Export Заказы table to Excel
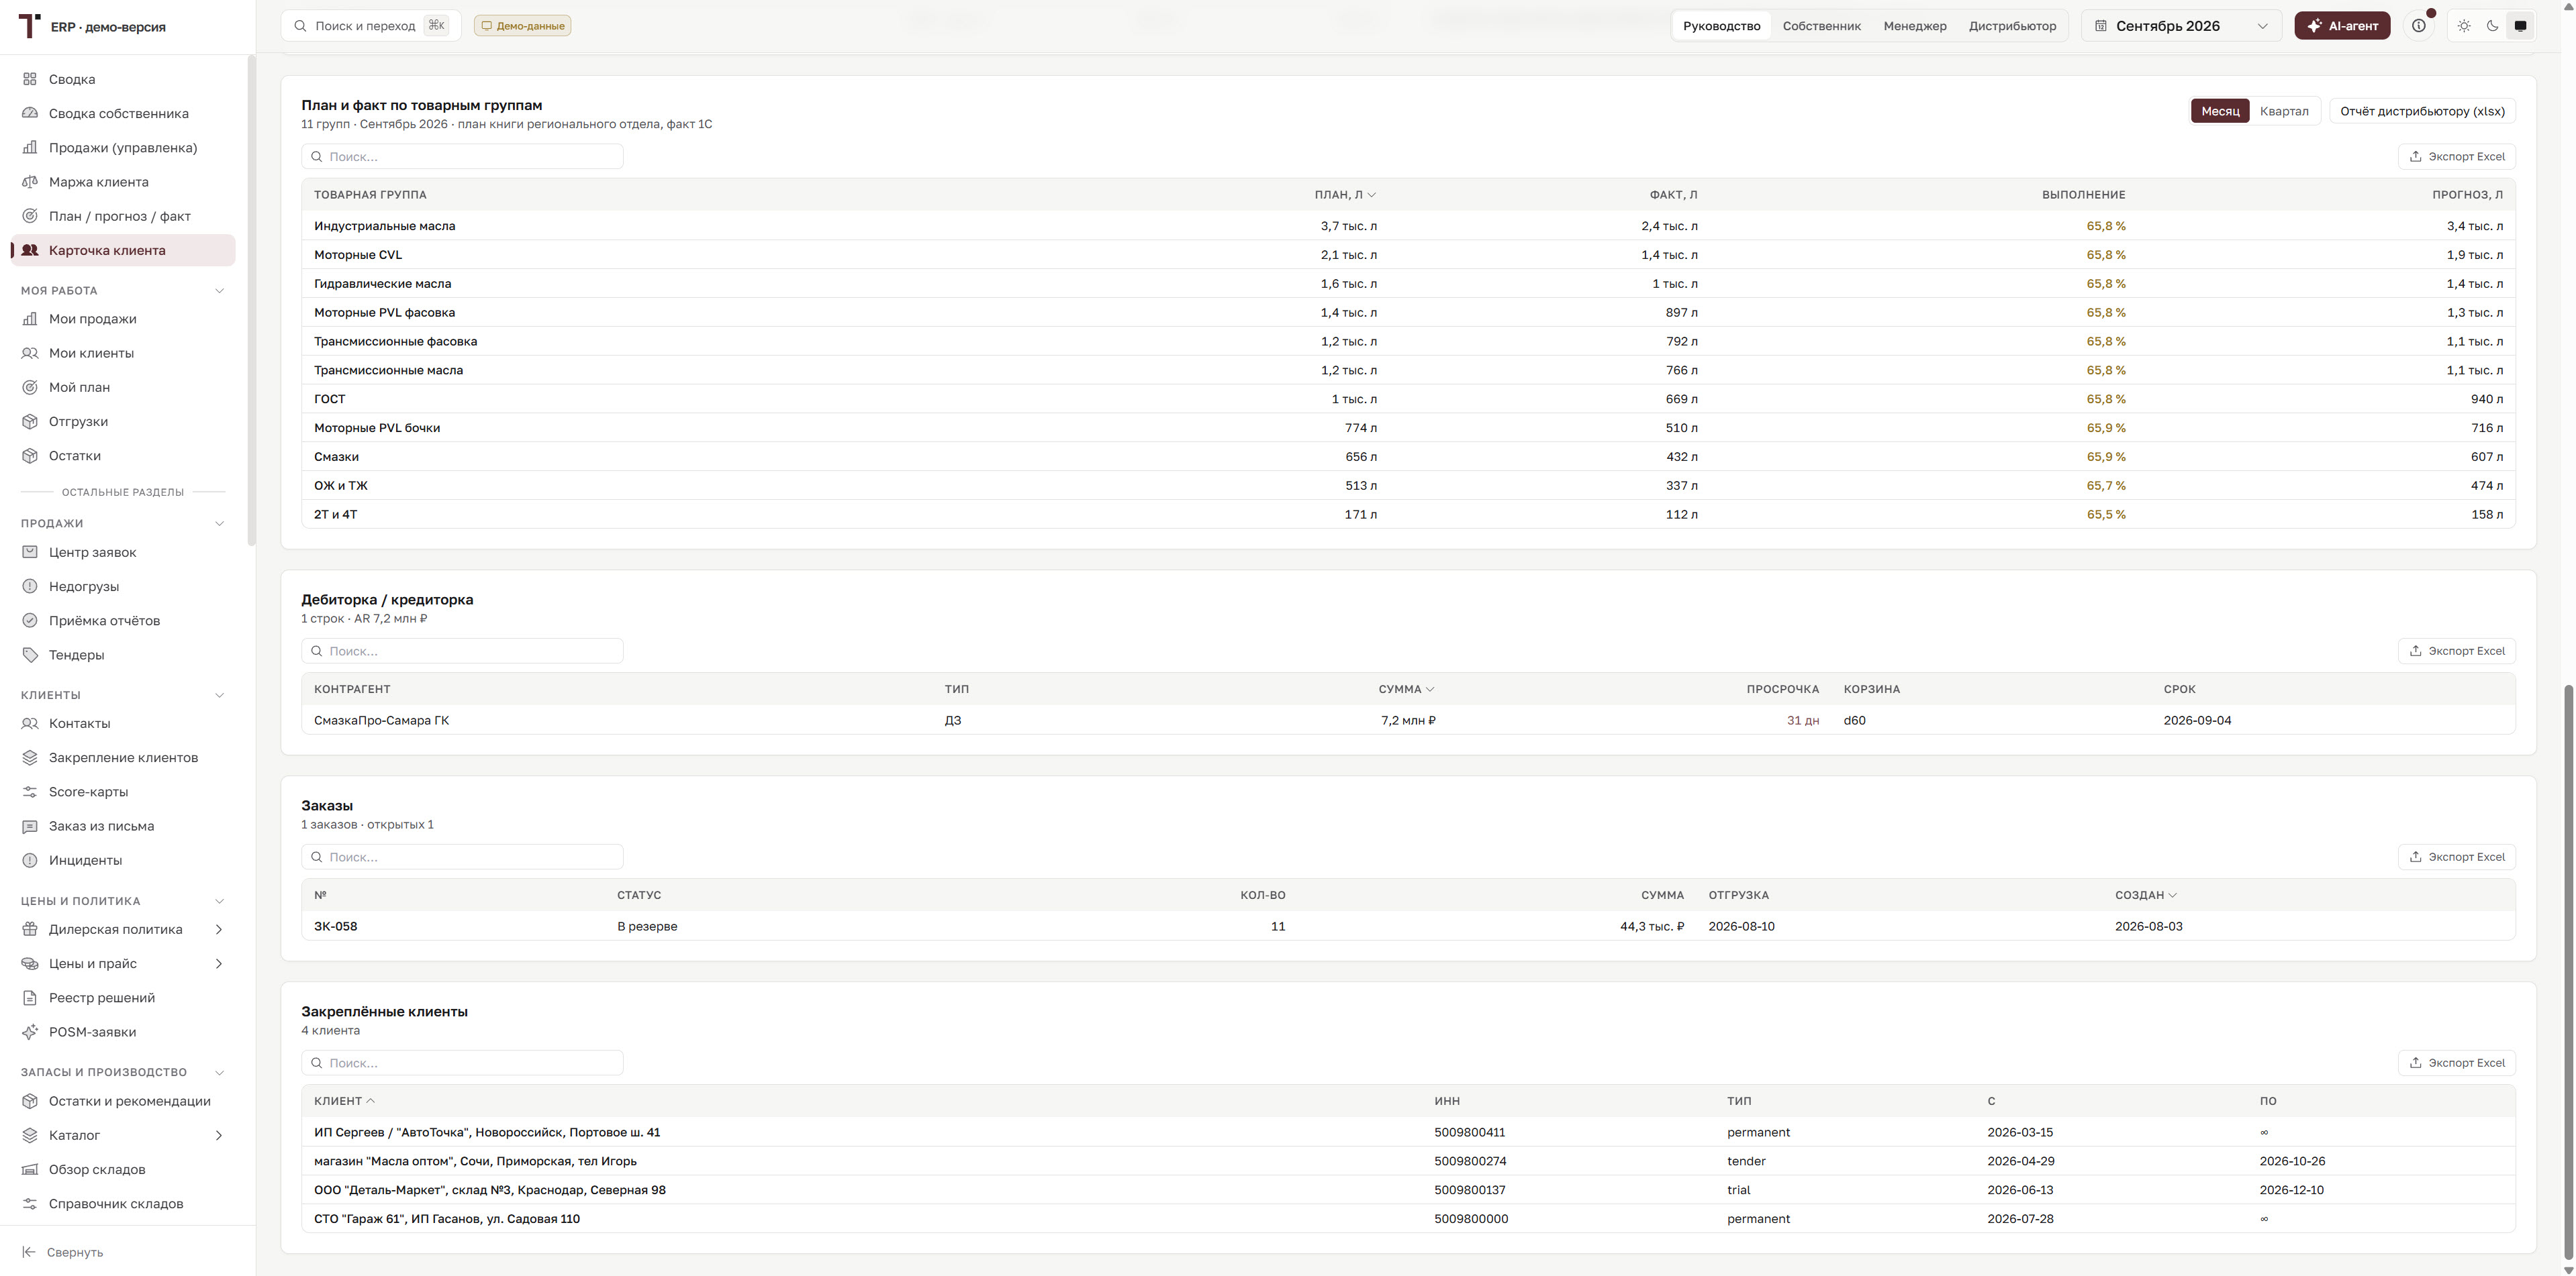 click(2456, 857)
